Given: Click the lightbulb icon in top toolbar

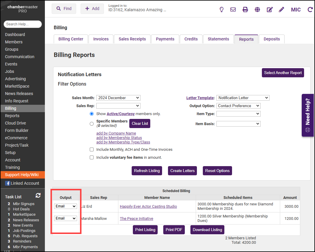Looking at the screenshot, I should pos(221,9).
